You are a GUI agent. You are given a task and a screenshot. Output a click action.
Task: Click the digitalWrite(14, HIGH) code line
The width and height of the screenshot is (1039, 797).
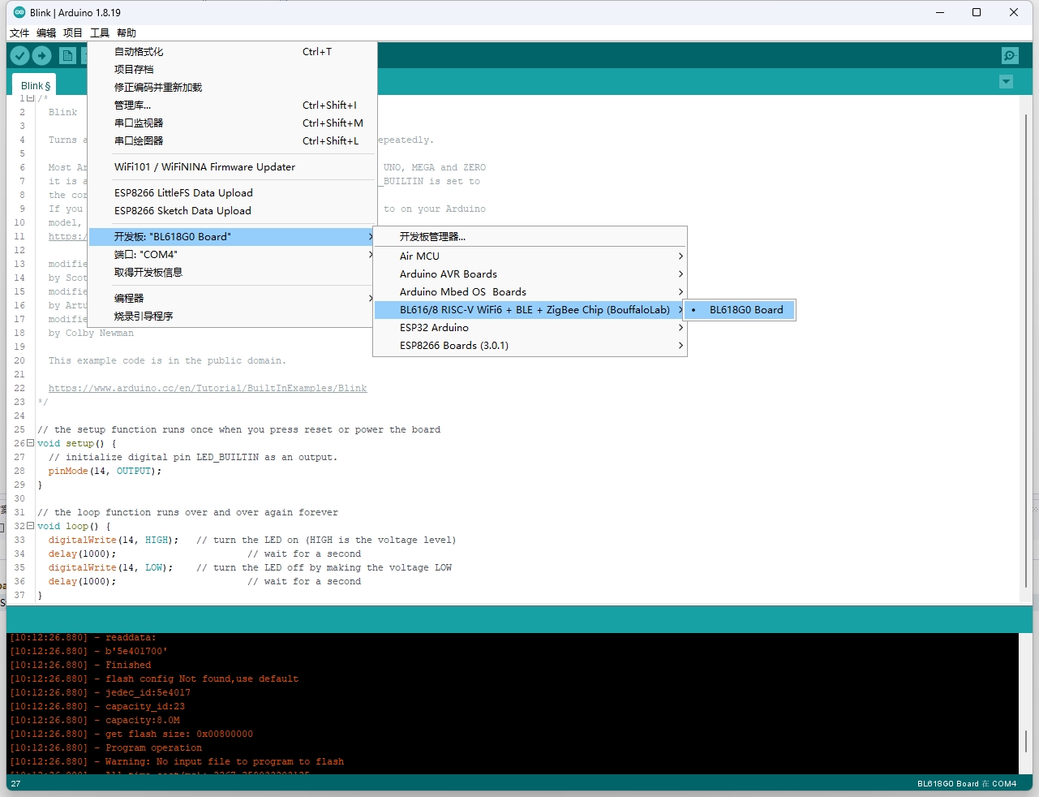[252, 540]
